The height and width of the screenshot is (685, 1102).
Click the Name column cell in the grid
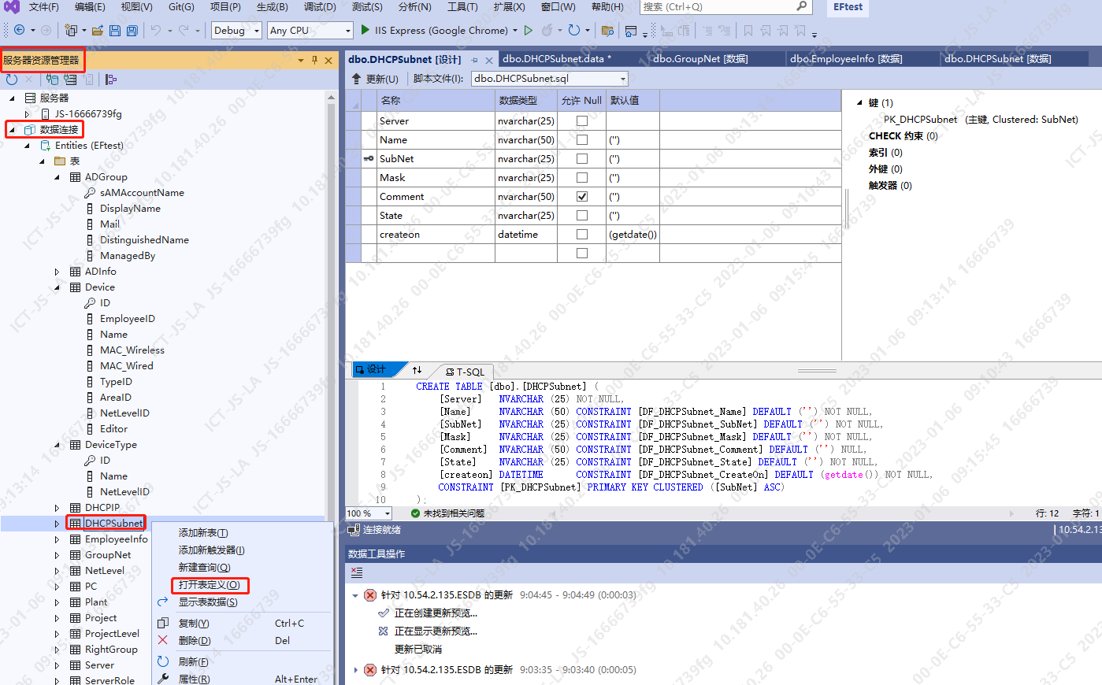(394, 140)
